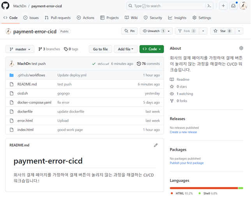Open README.md in the file list
Screen dimensions: 251x197
[27, 84]
